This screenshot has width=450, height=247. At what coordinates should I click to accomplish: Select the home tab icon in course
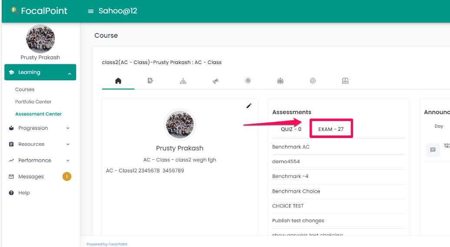point(118,81)
